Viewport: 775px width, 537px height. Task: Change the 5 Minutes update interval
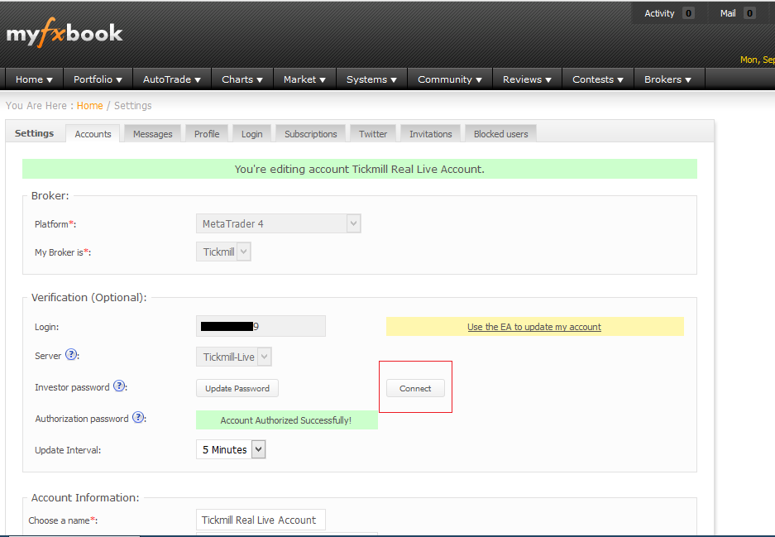click(231, 449)
